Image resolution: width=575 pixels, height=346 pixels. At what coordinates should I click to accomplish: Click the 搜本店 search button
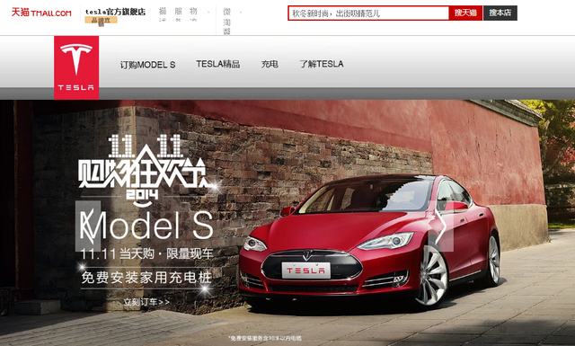click(500, 13)
